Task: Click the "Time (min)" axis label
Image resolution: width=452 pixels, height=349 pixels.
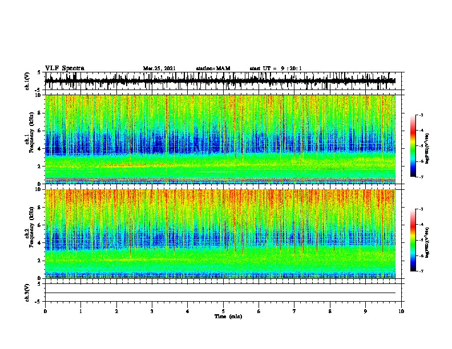Action: (x=228, y=316)
